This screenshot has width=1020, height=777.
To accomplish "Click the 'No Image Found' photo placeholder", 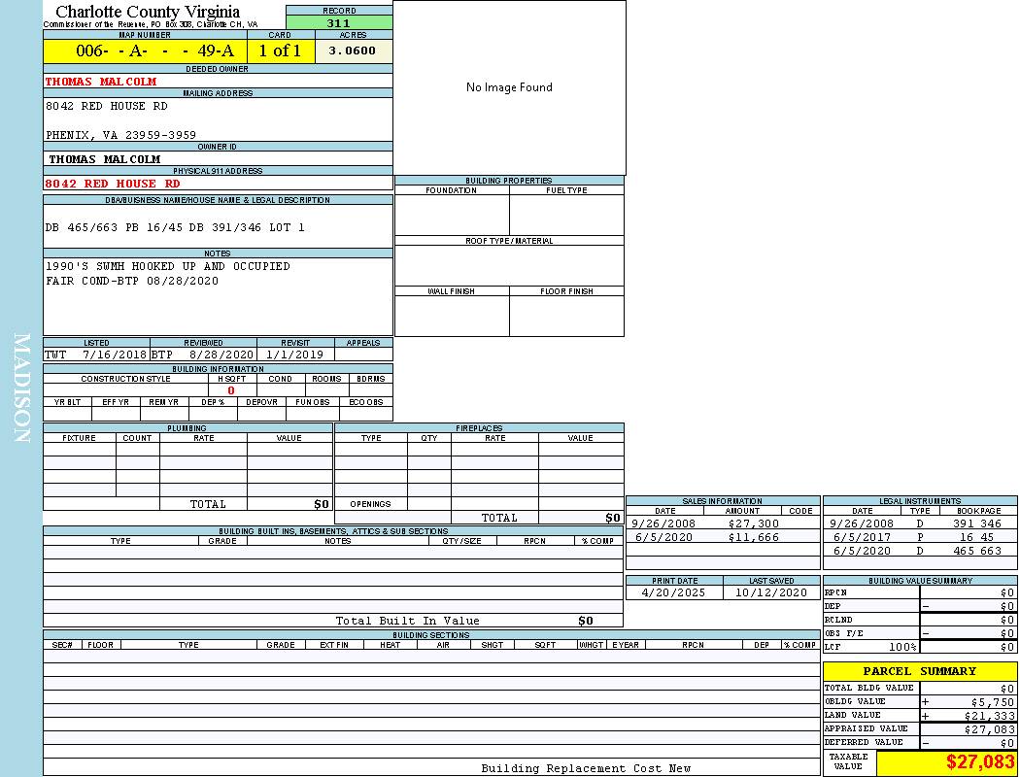I will 509,87.
